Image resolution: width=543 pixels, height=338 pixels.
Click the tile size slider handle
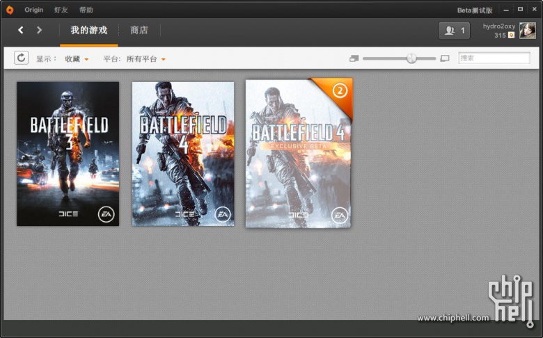(x=411, y=58)
